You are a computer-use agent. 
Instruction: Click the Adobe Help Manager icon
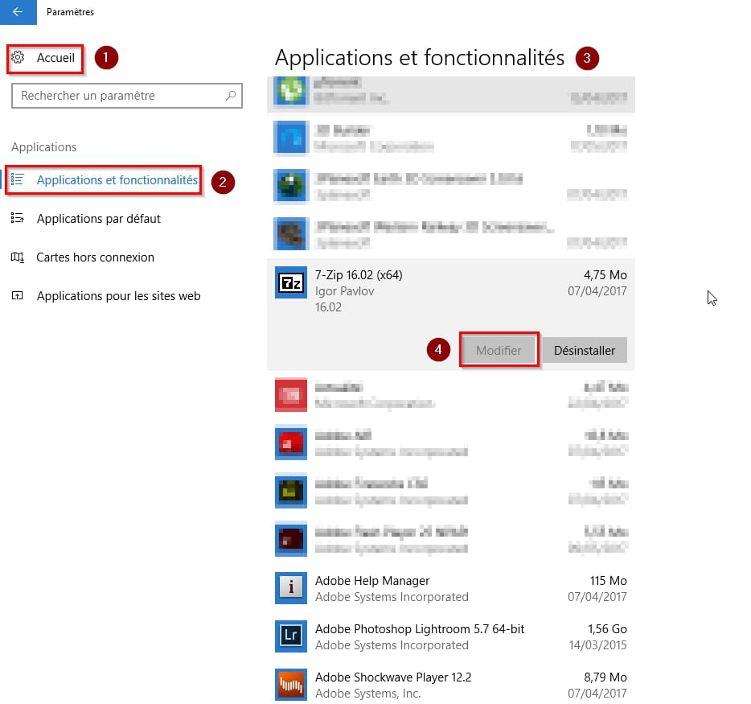tap(291, 588)
